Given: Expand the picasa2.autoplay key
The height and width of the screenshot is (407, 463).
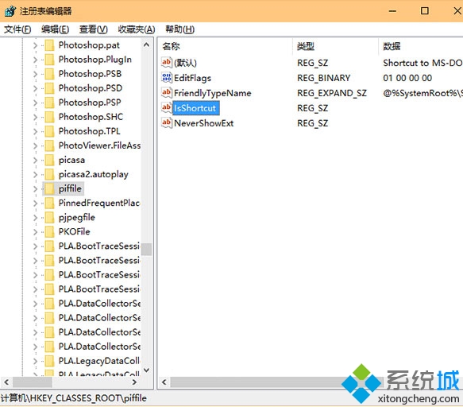Looking at the screenshot, I should [35, 174].
